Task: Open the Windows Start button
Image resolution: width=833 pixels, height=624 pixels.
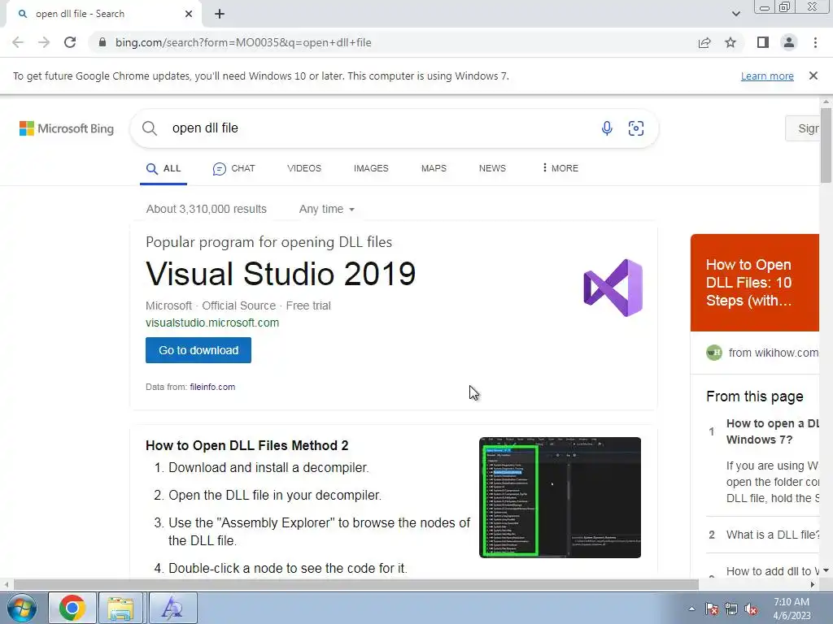Action: [22, 608]
